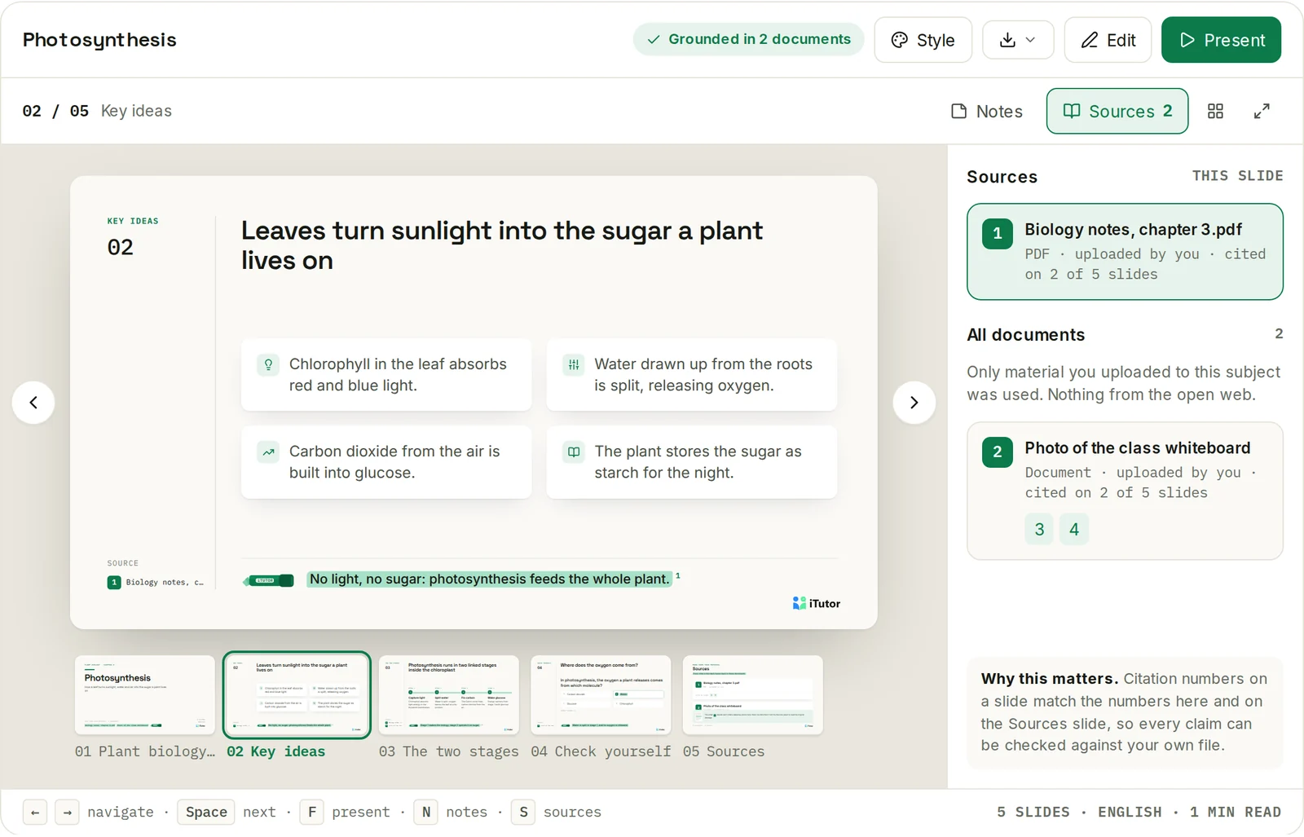Click the citation superscript 1 after takeaway

click(x=678, y=576)
